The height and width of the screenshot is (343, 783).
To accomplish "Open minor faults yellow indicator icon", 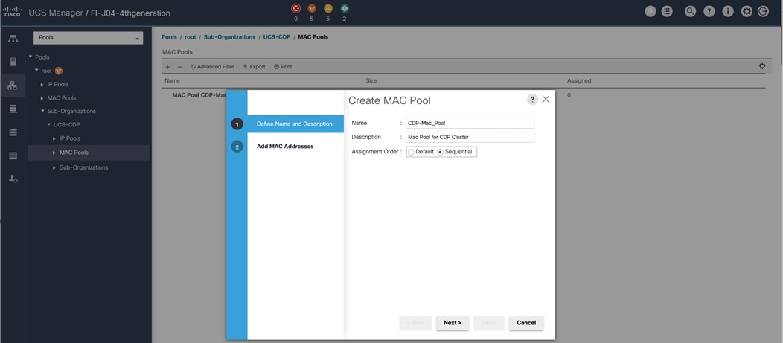I will [x=328, y=8].
